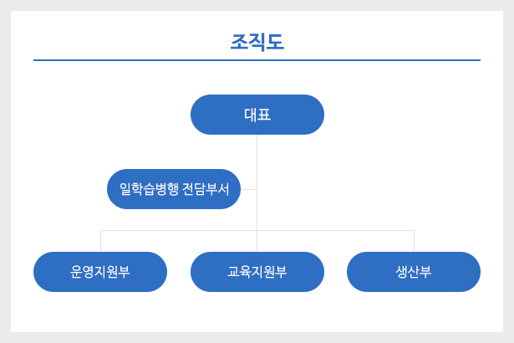Screen dimensions: 514x343
Task: Click the 대표 label text
Action: (x=257, y=115)
